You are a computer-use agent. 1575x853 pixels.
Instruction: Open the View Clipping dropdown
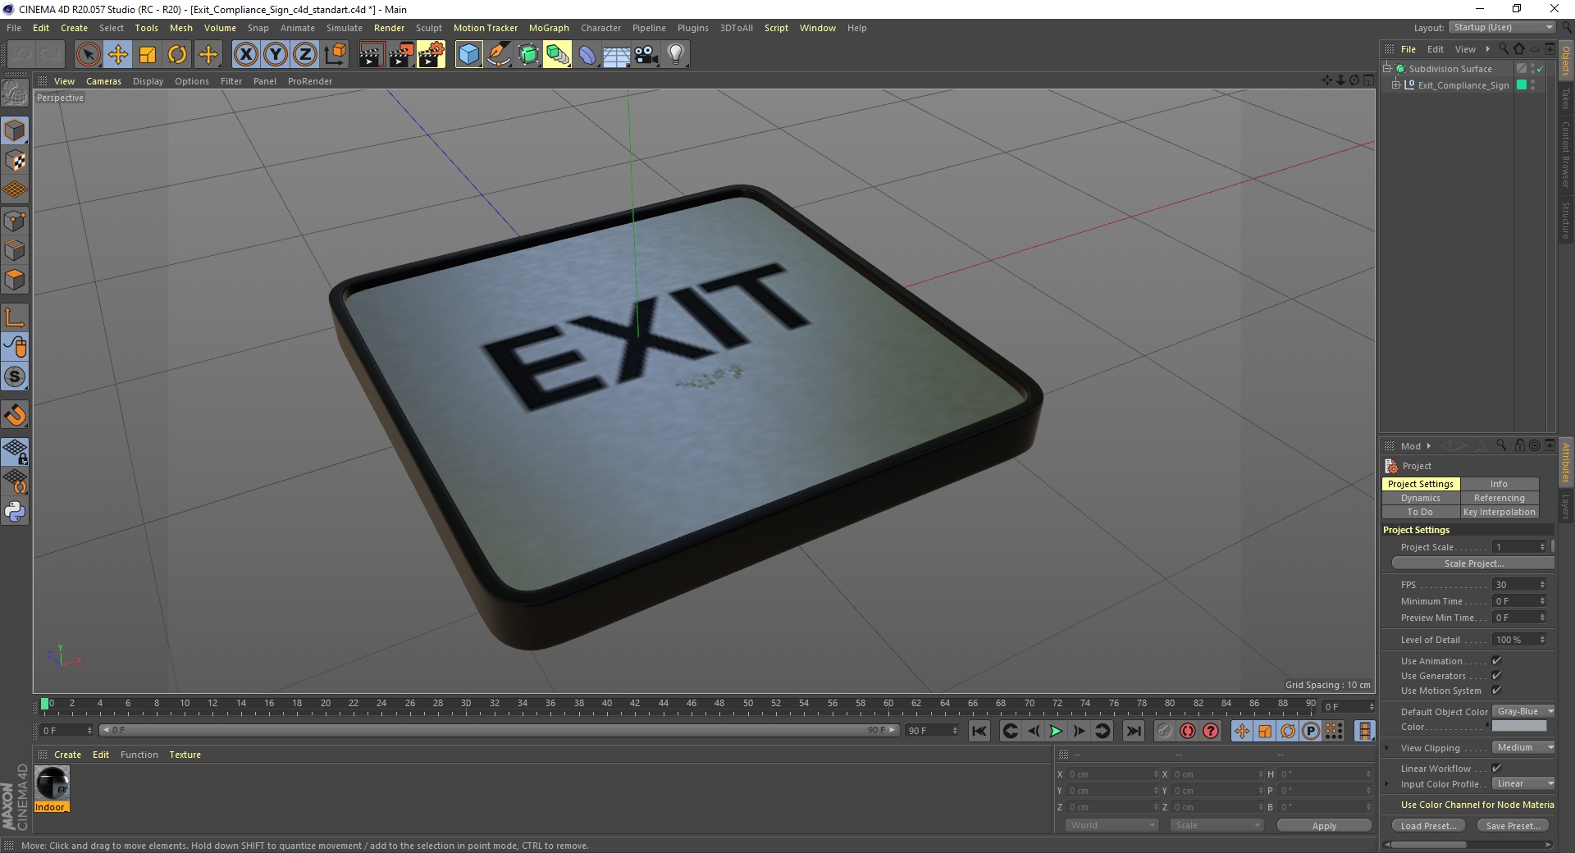pyautogui.click(x=1523, y=748)
